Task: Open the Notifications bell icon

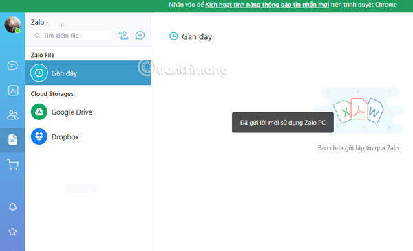Action: pyautogui.click(x=12, y=207)
